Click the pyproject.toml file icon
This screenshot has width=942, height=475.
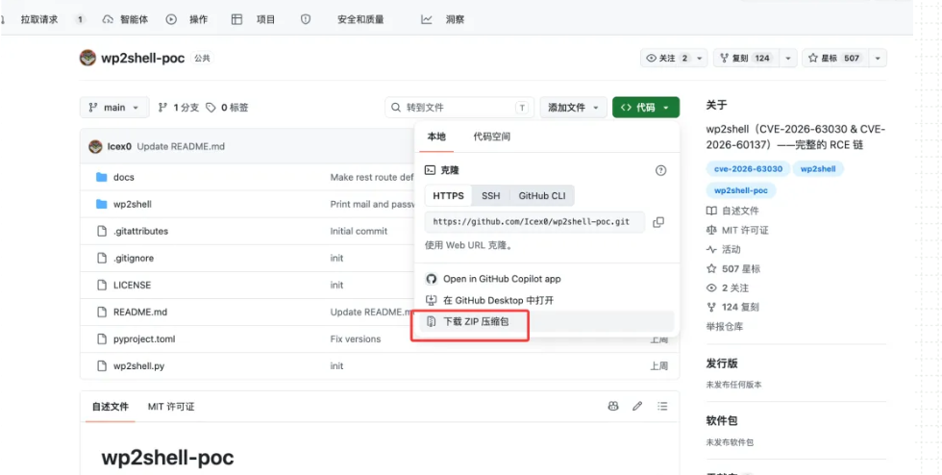click(x=102, y=339)
